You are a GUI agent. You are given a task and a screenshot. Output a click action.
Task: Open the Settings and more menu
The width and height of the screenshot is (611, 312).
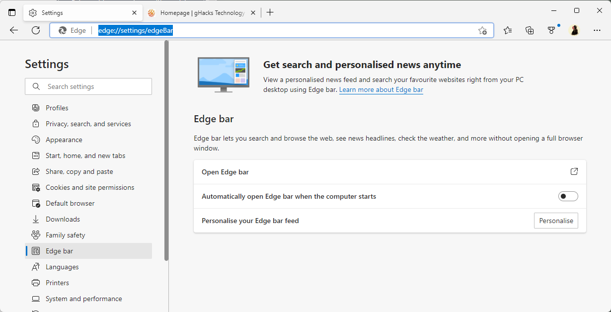click(x=597, y=30)
